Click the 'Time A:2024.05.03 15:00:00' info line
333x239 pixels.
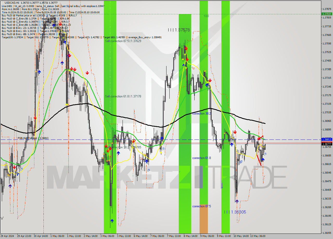pyautogui.click(x=50, y=12)
